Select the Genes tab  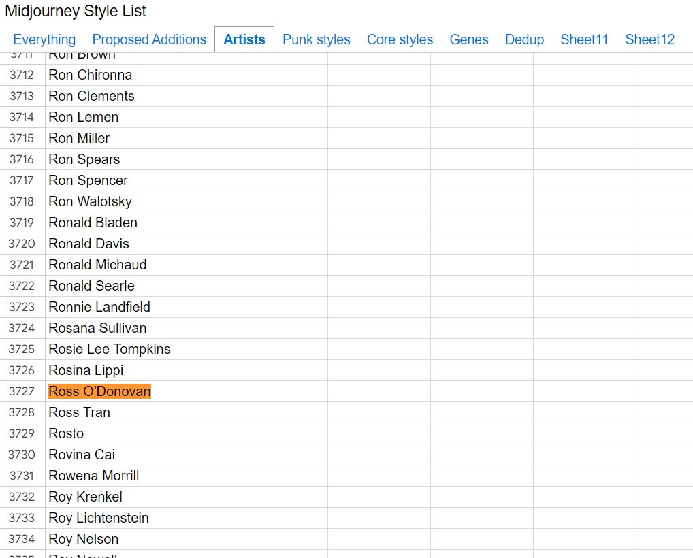coord(469,39)
